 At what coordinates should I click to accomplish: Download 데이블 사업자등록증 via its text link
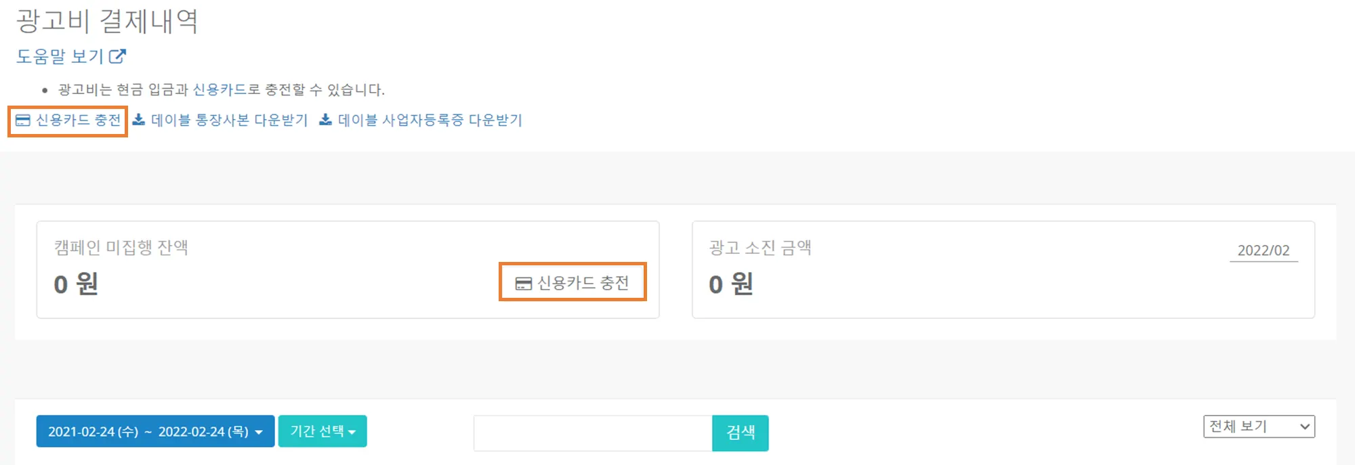(430, 120)
